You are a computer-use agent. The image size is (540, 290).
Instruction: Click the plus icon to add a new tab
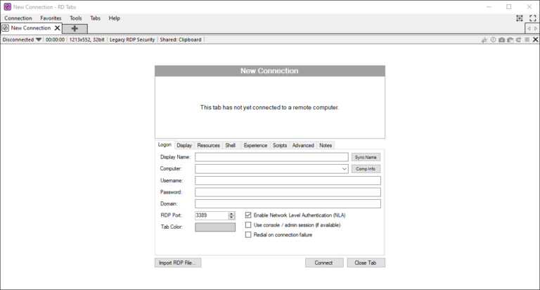pyautogui.click(x=75, y=28)
